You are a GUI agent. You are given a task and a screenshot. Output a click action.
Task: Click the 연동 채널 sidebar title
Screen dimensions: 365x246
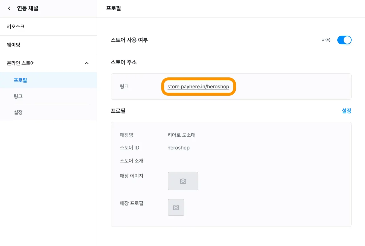(x=28, y=9)
